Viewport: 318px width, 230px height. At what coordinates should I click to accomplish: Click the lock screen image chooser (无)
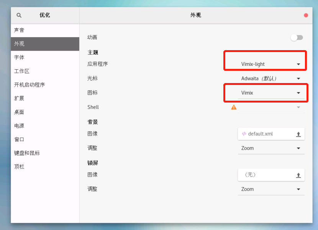coord(271,175)
